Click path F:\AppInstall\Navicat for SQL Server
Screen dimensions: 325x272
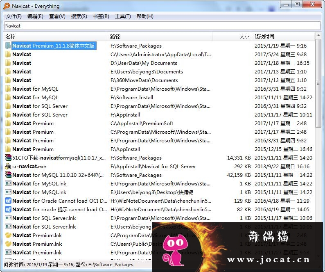[x=153, y=167]
